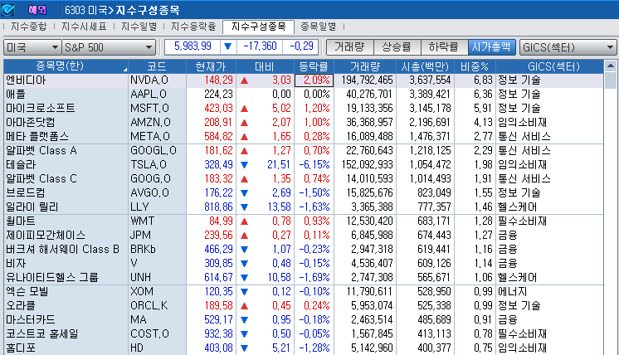Image resolution: width=619 pixels, height=355 pixels.
Task: Click the blue down arrow beside index value
Action: 228,46
